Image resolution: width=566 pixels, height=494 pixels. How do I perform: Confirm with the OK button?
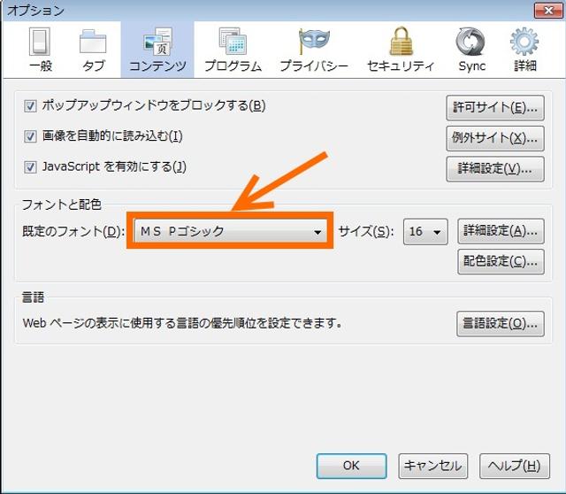point(352,467)
